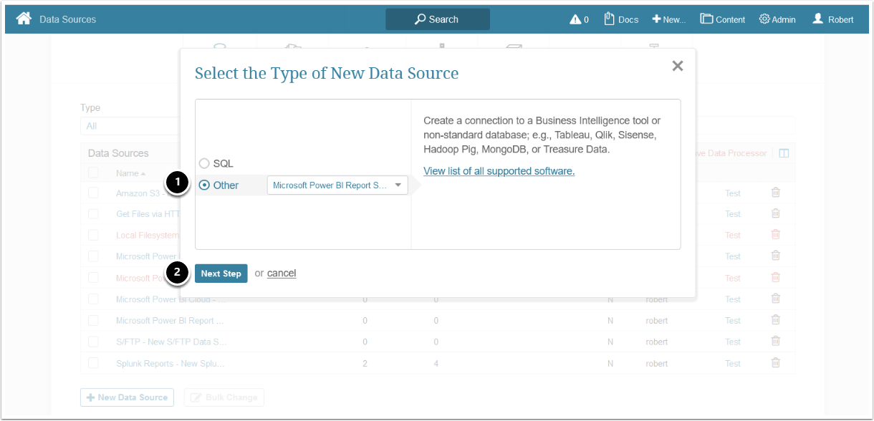Select the SQL radio button
The image size is (874, 421).
click(x=204, y=164)
